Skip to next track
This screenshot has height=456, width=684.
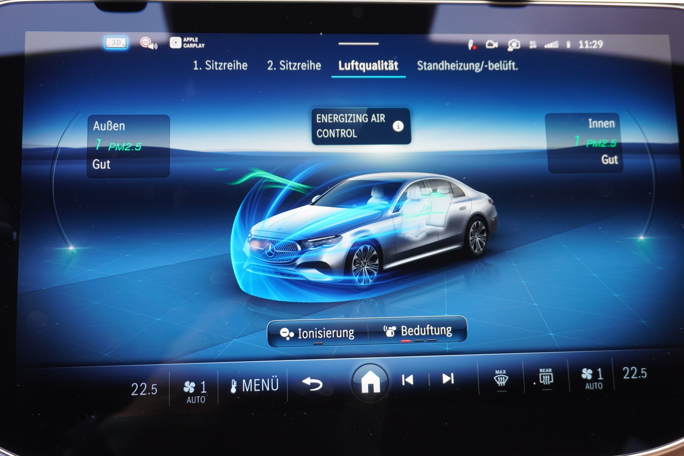(x=448, y=378)
